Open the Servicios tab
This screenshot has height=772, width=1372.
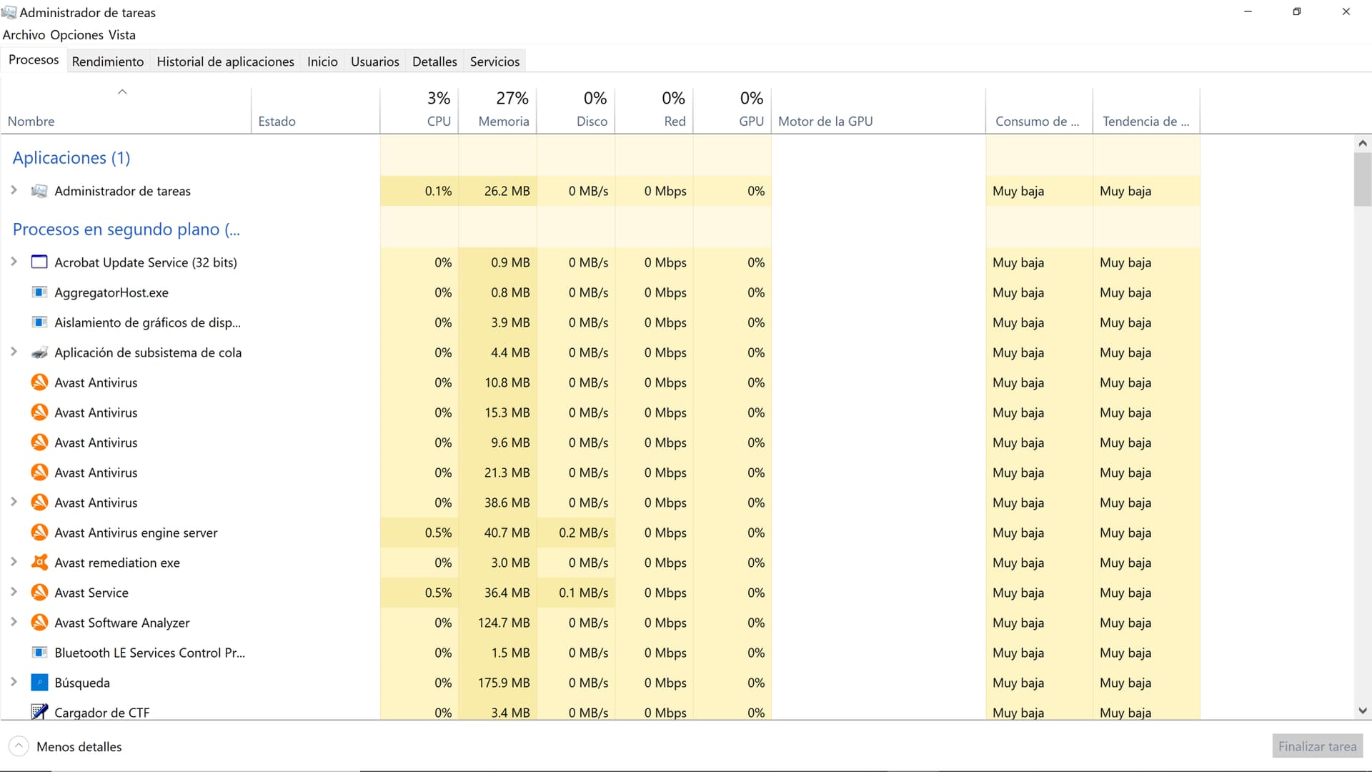point(494,61)
